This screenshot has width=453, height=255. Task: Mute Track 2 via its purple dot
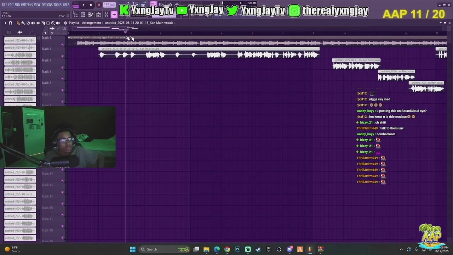click(63, 56)
